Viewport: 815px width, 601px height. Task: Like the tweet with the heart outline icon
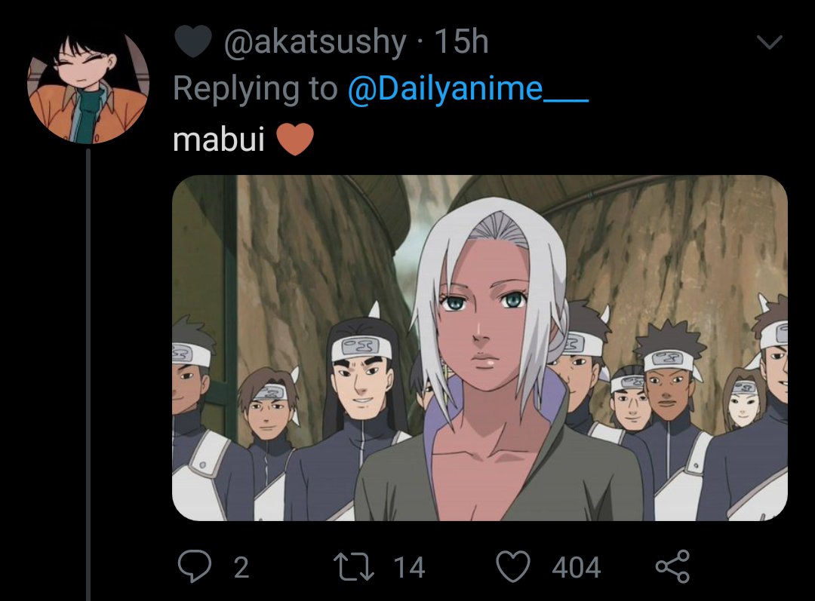point(513,566)
